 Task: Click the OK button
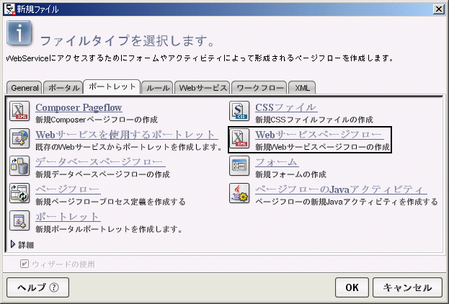[x=352, y=287]
